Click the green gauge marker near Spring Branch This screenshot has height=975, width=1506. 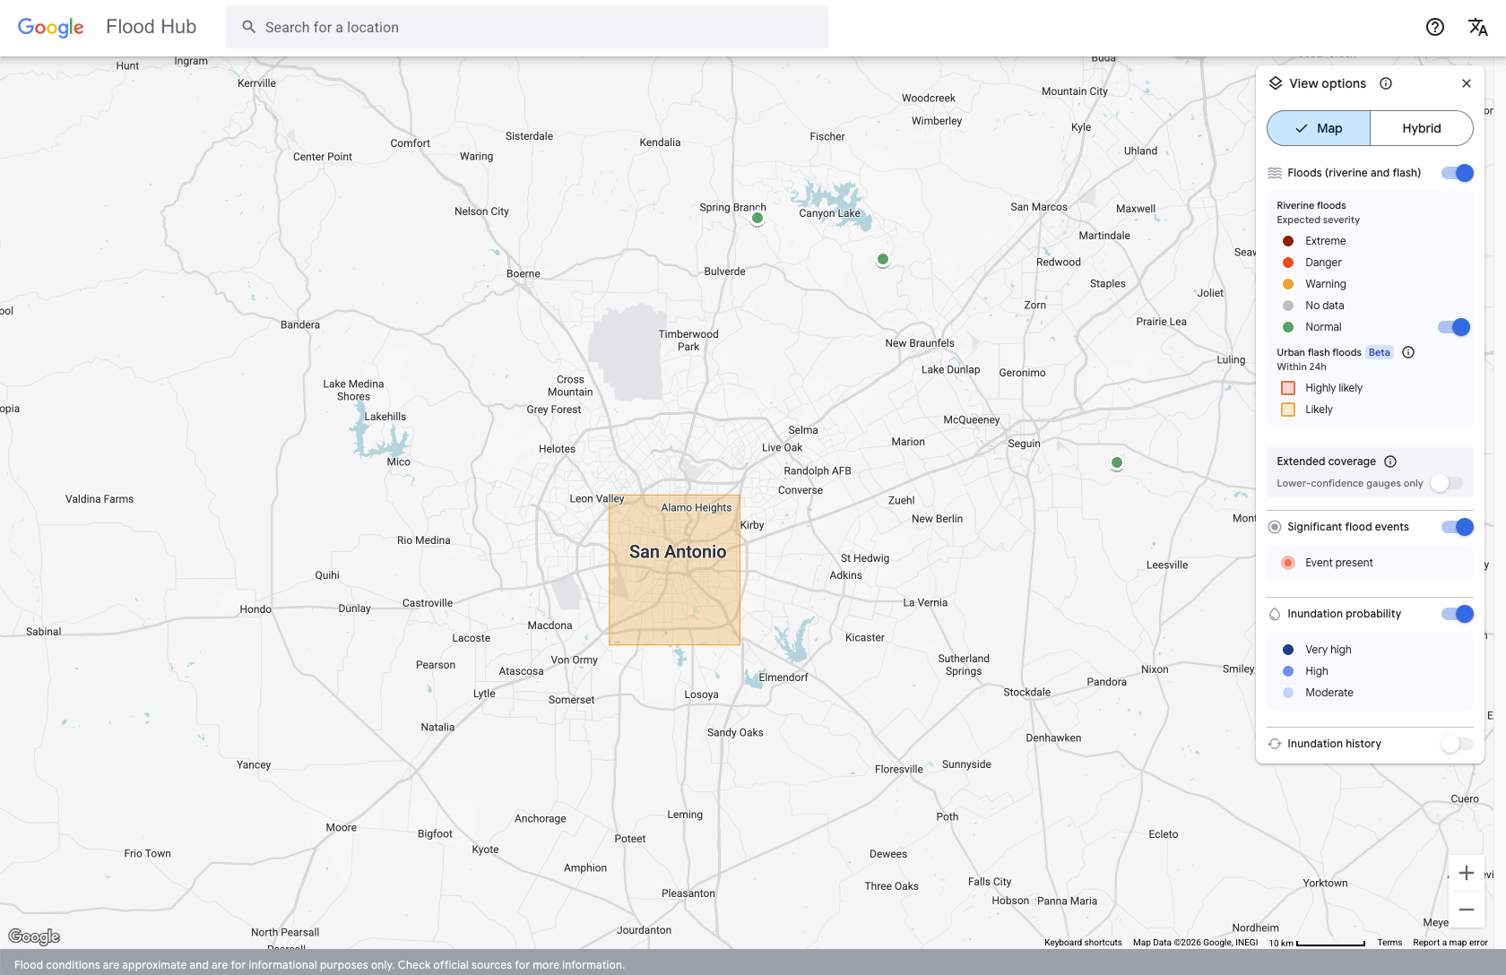[x=757, y=218]
